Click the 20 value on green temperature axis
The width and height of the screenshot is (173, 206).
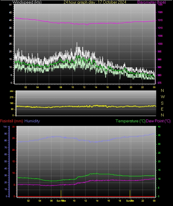click(159, 161)
